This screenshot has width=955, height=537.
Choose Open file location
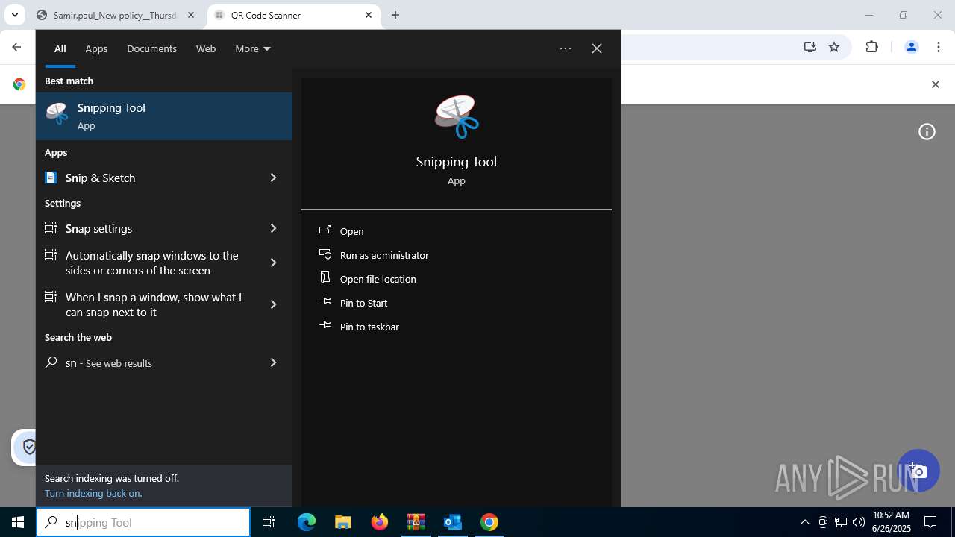(368, 279)
